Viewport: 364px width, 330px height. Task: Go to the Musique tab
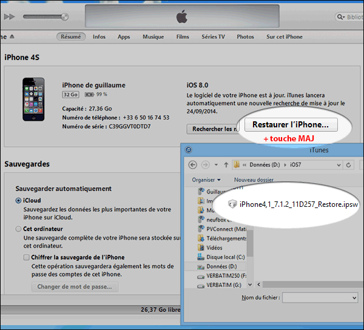click(x=153, y=37)
